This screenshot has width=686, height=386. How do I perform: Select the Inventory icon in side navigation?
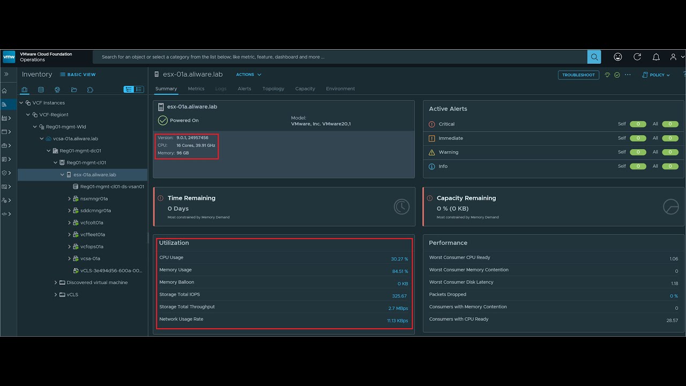pyautogui.click(x=5, y=105)
